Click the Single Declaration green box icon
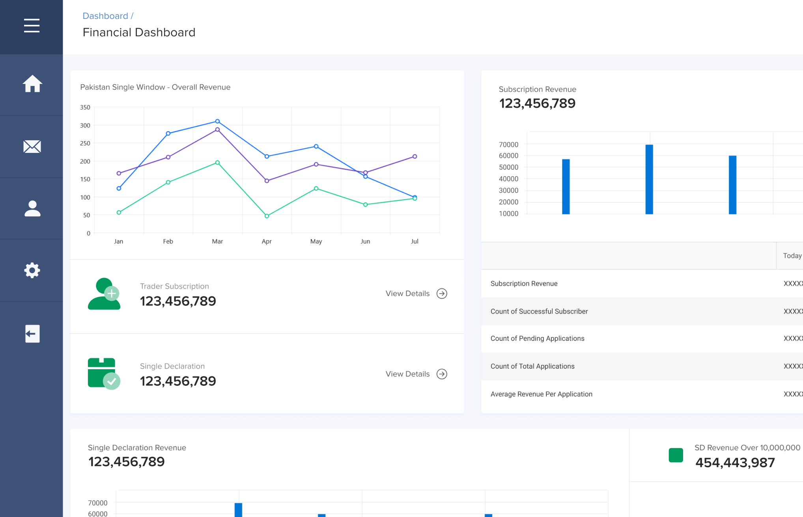This screenshot has height=517, width=803. coord(104,374)
